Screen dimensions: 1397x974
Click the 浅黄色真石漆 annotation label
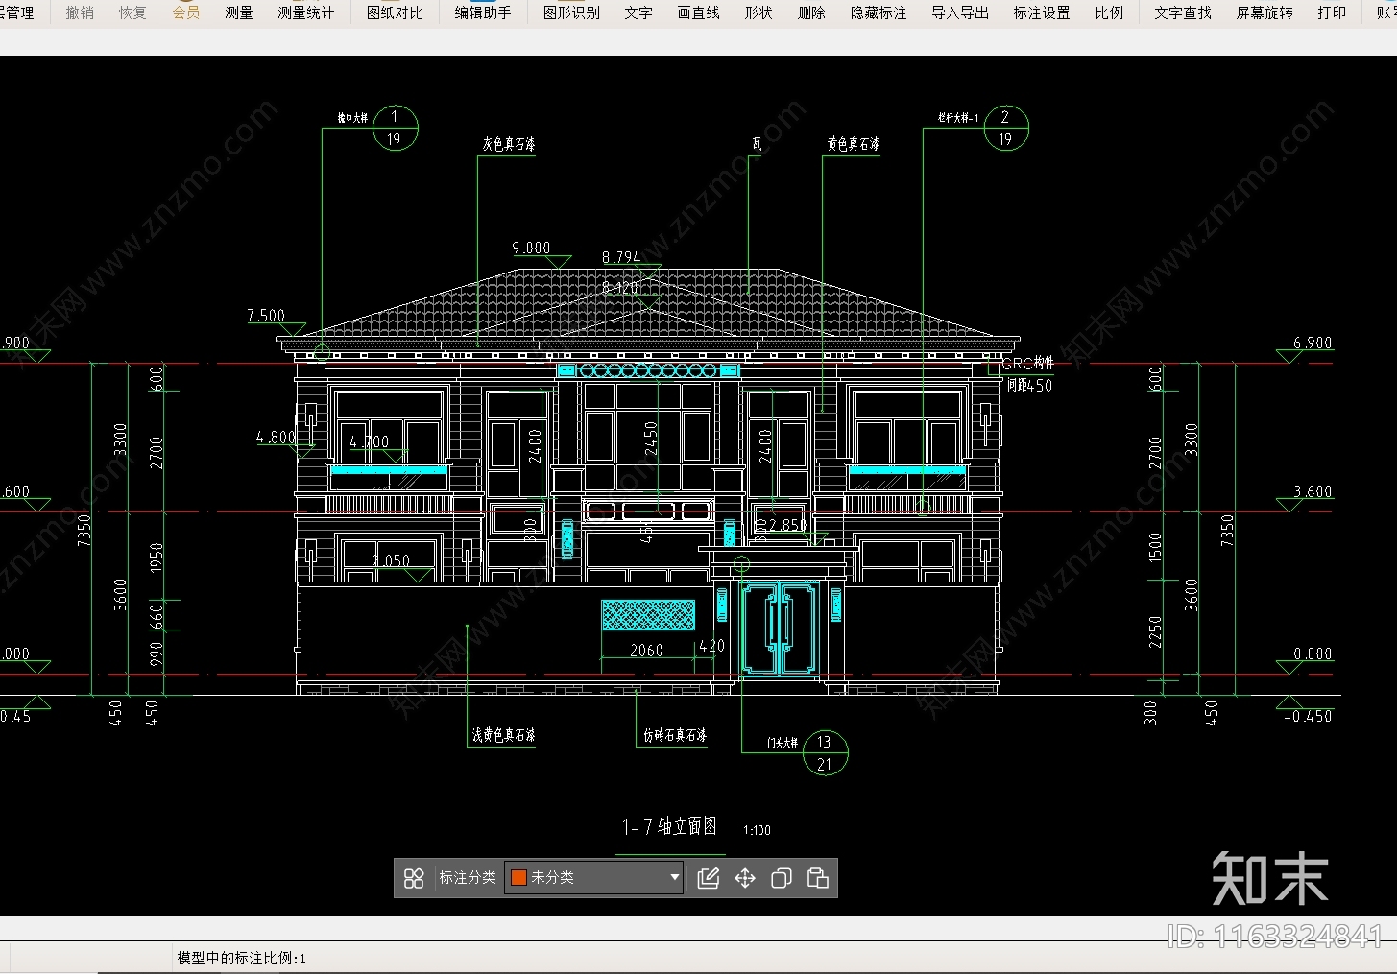(x=503, y=735)
